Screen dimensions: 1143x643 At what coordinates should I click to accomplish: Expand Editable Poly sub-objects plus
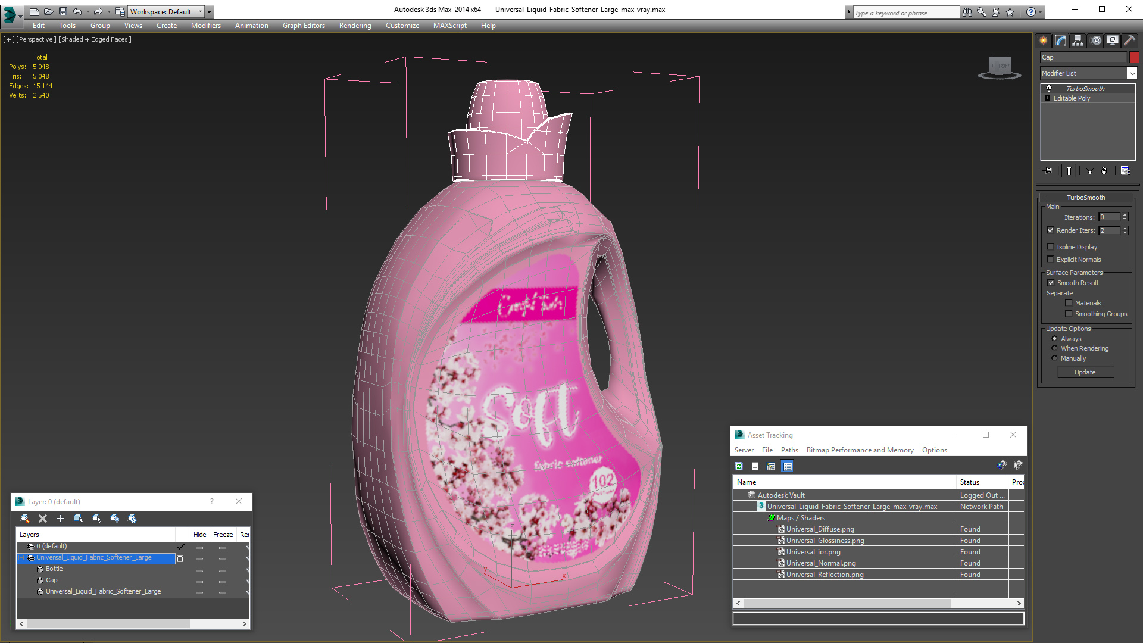[1047, 98]
